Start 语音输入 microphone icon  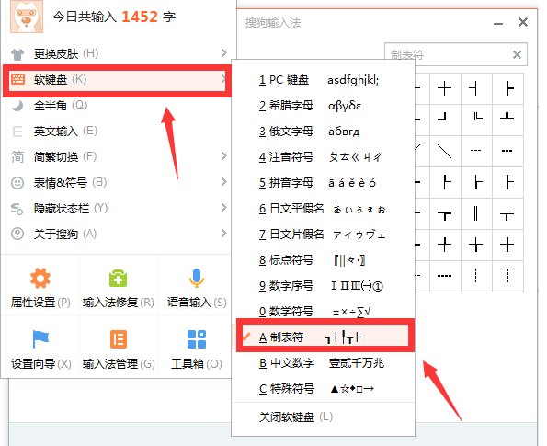tap(197, 278)
